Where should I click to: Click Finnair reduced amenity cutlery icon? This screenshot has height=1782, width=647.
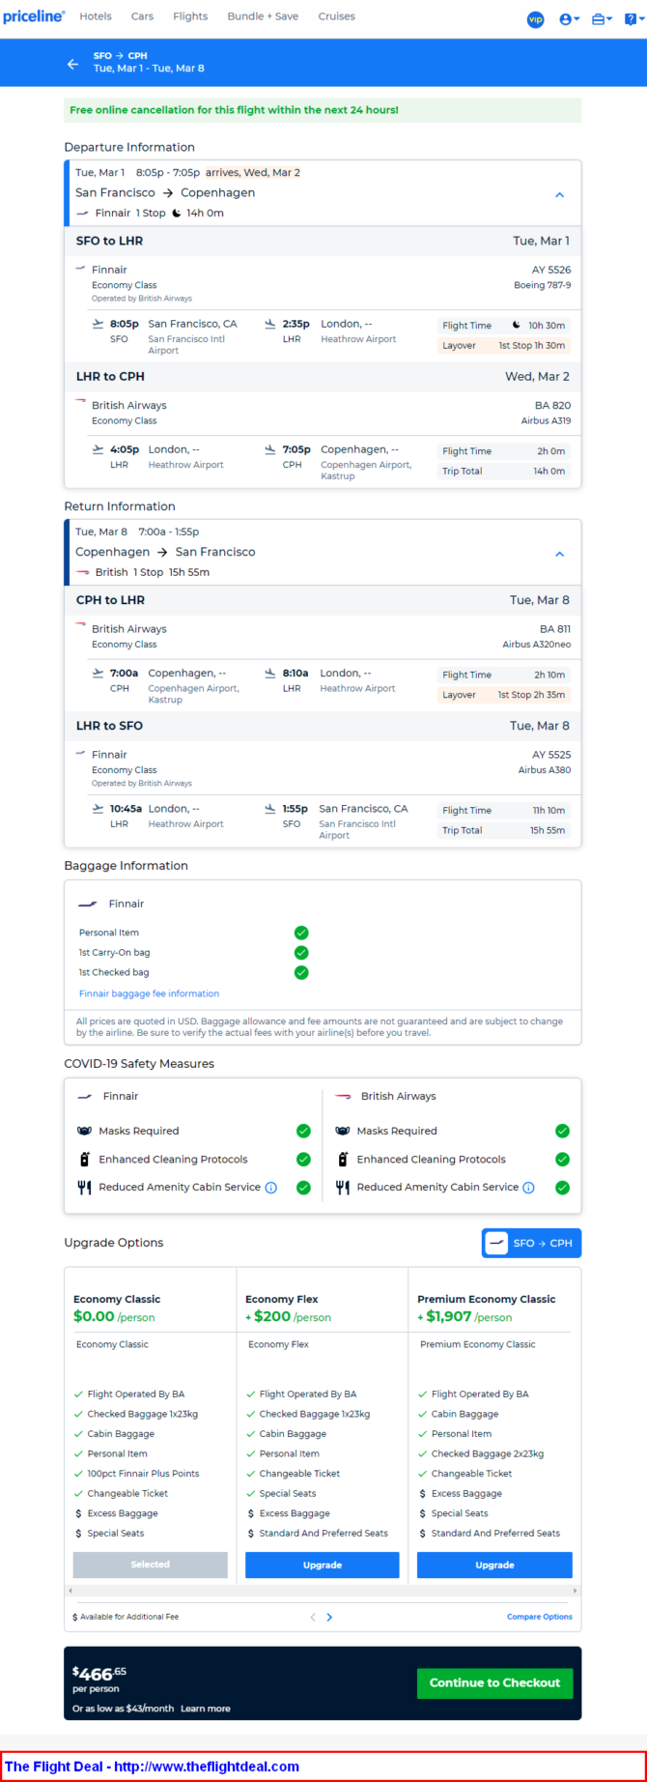click(84, 1188)
